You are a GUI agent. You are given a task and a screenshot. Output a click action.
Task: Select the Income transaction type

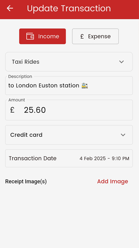[42, 36]
